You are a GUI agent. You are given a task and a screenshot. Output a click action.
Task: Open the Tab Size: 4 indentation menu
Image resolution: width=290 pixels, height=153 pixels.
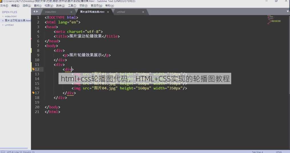coord(257,152)
